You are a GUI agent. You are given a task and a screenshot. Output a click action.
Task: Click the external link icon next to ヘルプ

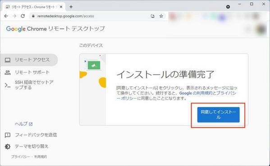coord(31,124)
